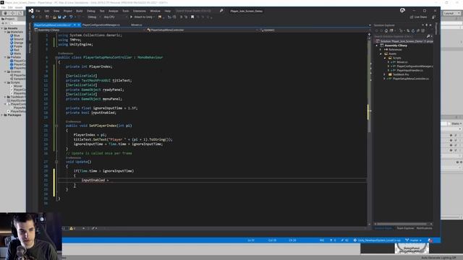Image resolution: width=463 pixels, height=260 pixels.
Task: Click the Undo icon in toolbar
Action: pos(71,17)
